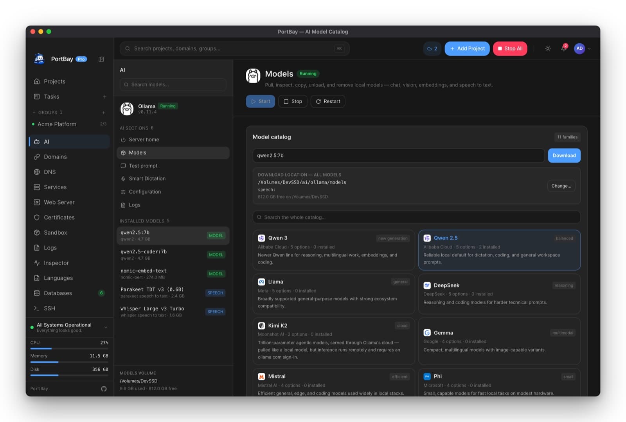The image size is (626, 422).
Task: Click the Start button
Action: point(260,101)
